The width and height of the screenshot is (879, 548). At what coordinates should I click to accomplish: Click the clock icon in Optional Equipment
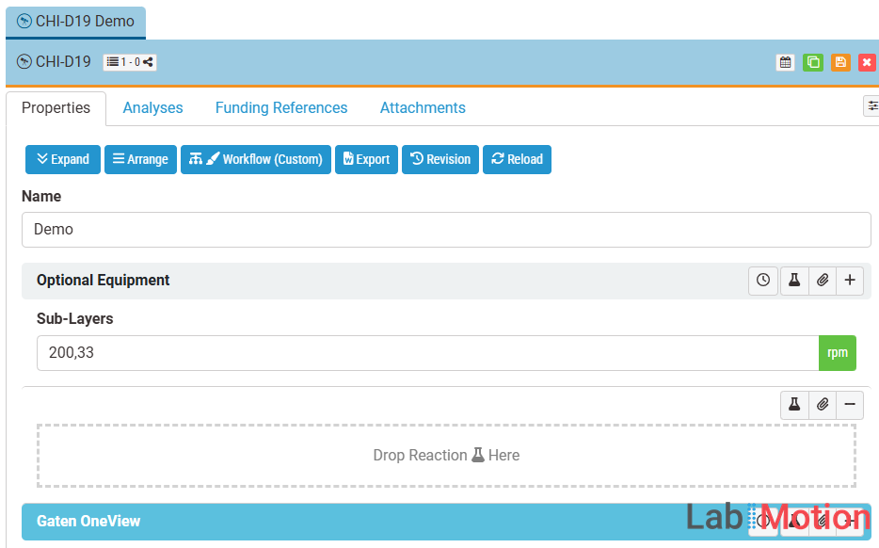(763, 281)
